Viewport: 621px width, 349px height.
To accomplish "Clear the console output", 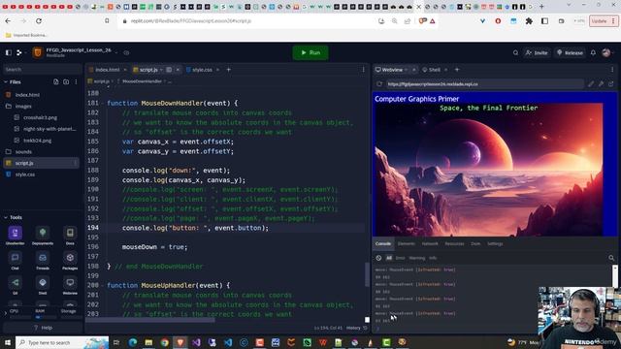I will click(x=378, y=258).
